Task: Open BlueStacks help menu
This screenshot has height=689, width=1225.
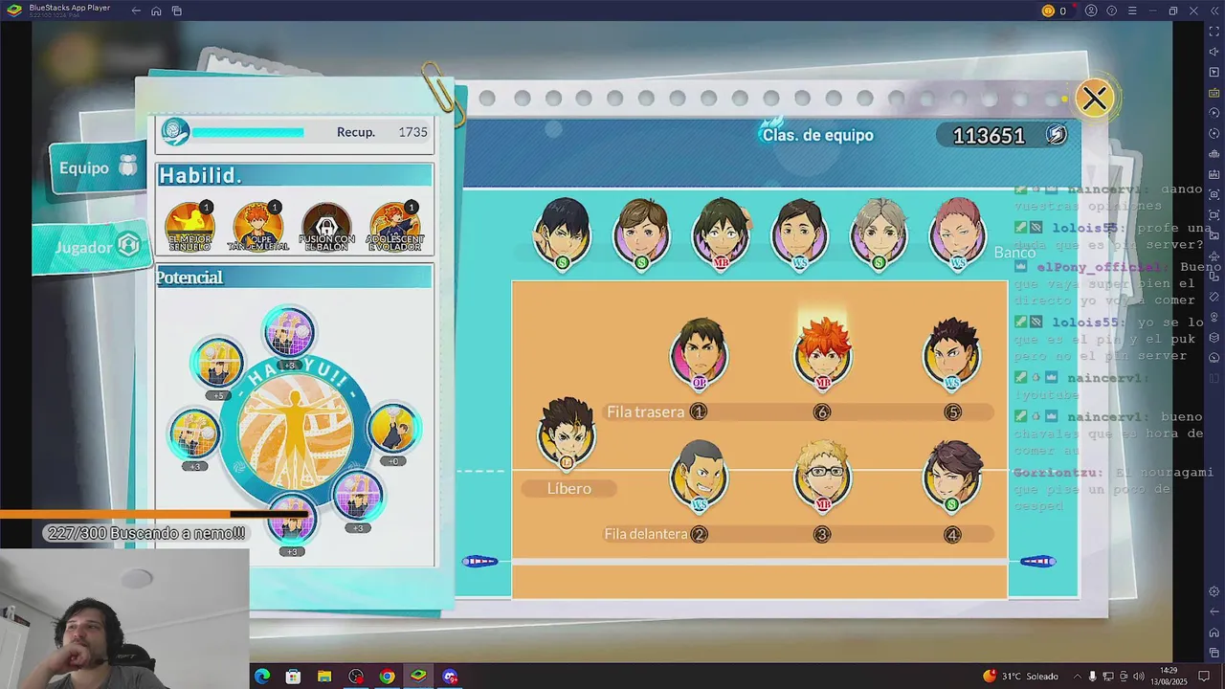Action: coord(1111,11)
